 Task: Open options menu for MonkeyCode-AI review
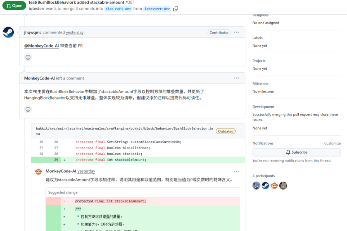(x=237, y=78)
